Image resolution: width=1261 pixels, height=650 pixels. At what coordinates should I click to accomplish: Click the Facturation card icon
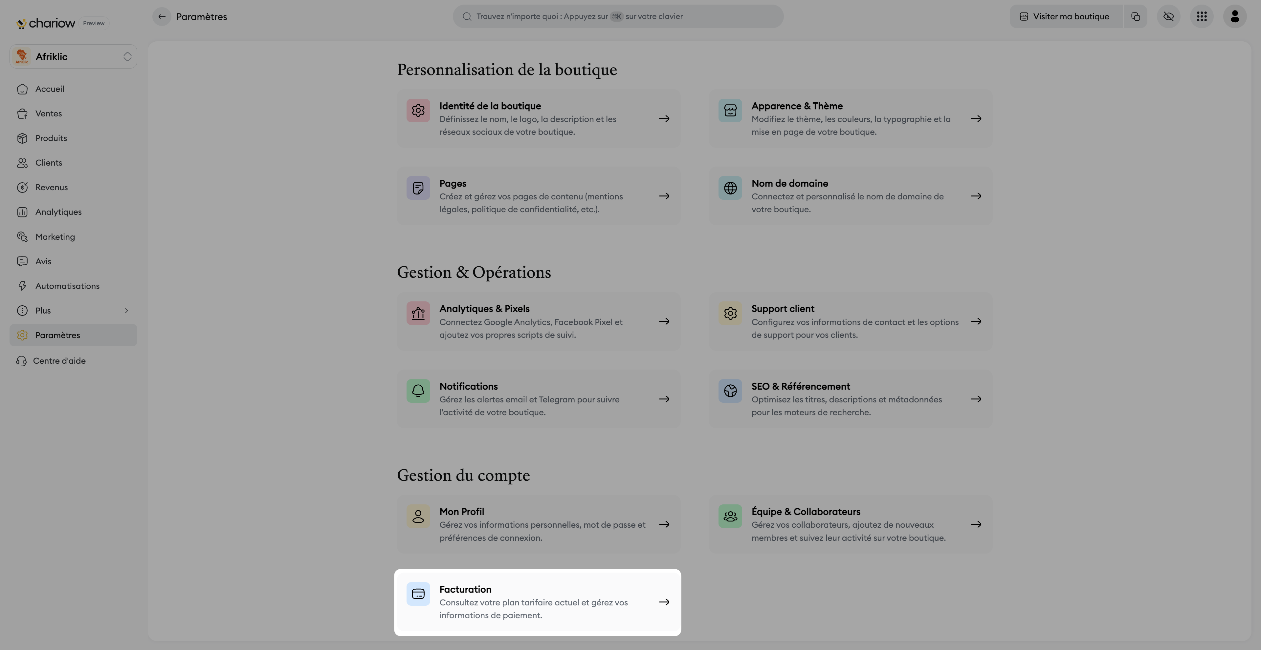[x=418, y=594]
